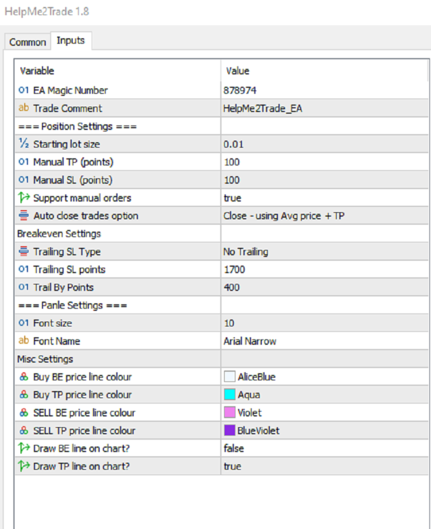Click the enum icon beside Auto close trades option
The height and width of the screenshot is (529, 431).
pos(24,215)
